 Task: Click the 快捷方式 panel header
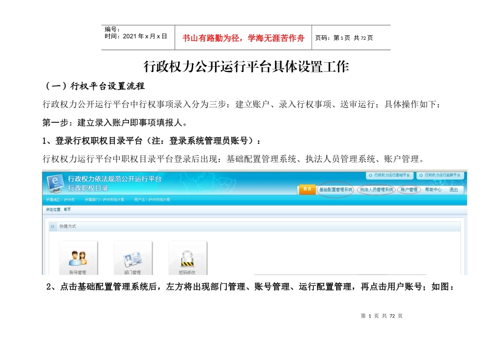pyautogui.click(x=254, y=226)
